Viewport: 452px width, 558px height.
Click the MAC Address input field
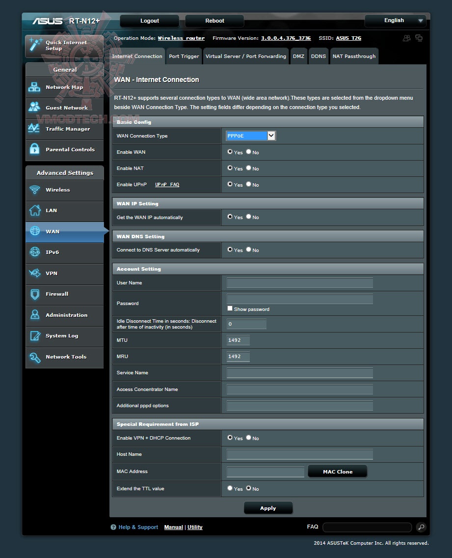click(266, 472)
